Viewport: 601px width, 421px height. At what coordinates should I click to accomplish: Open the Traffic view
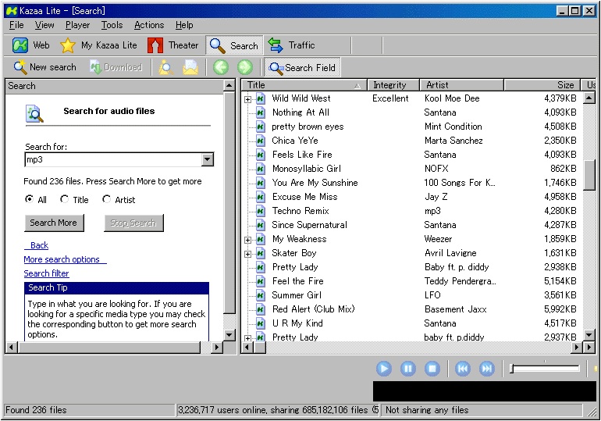point(291,45)
